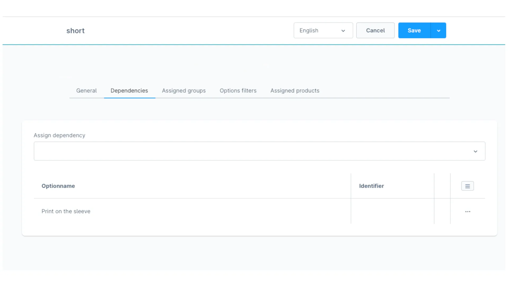This screenshot has height=286, width=509.
Task: Open the English language dropdown
Action: pyautogui.click(x=323, y=30)
